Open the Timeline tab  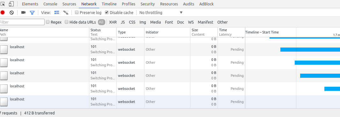click(109, 4)
